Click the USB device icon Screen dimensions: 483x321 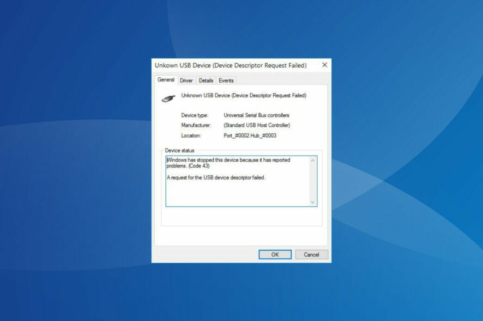(x=168, y=98)
